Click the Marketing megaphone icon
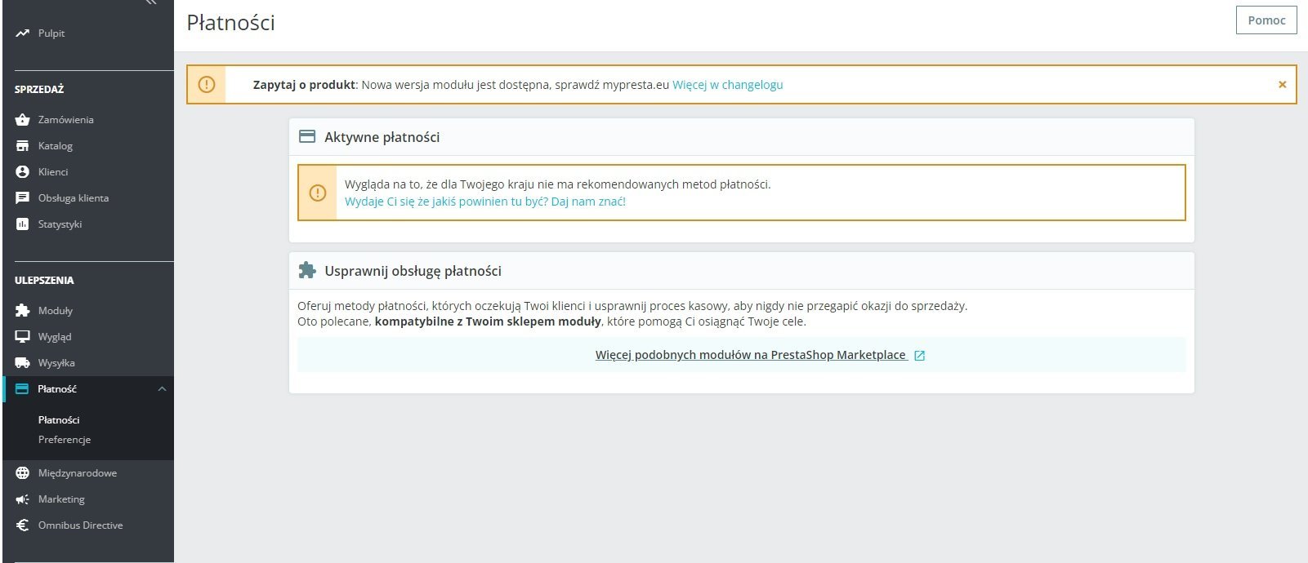The height and width of the screenshot is (563, 1308). click(x=22, y=499)
